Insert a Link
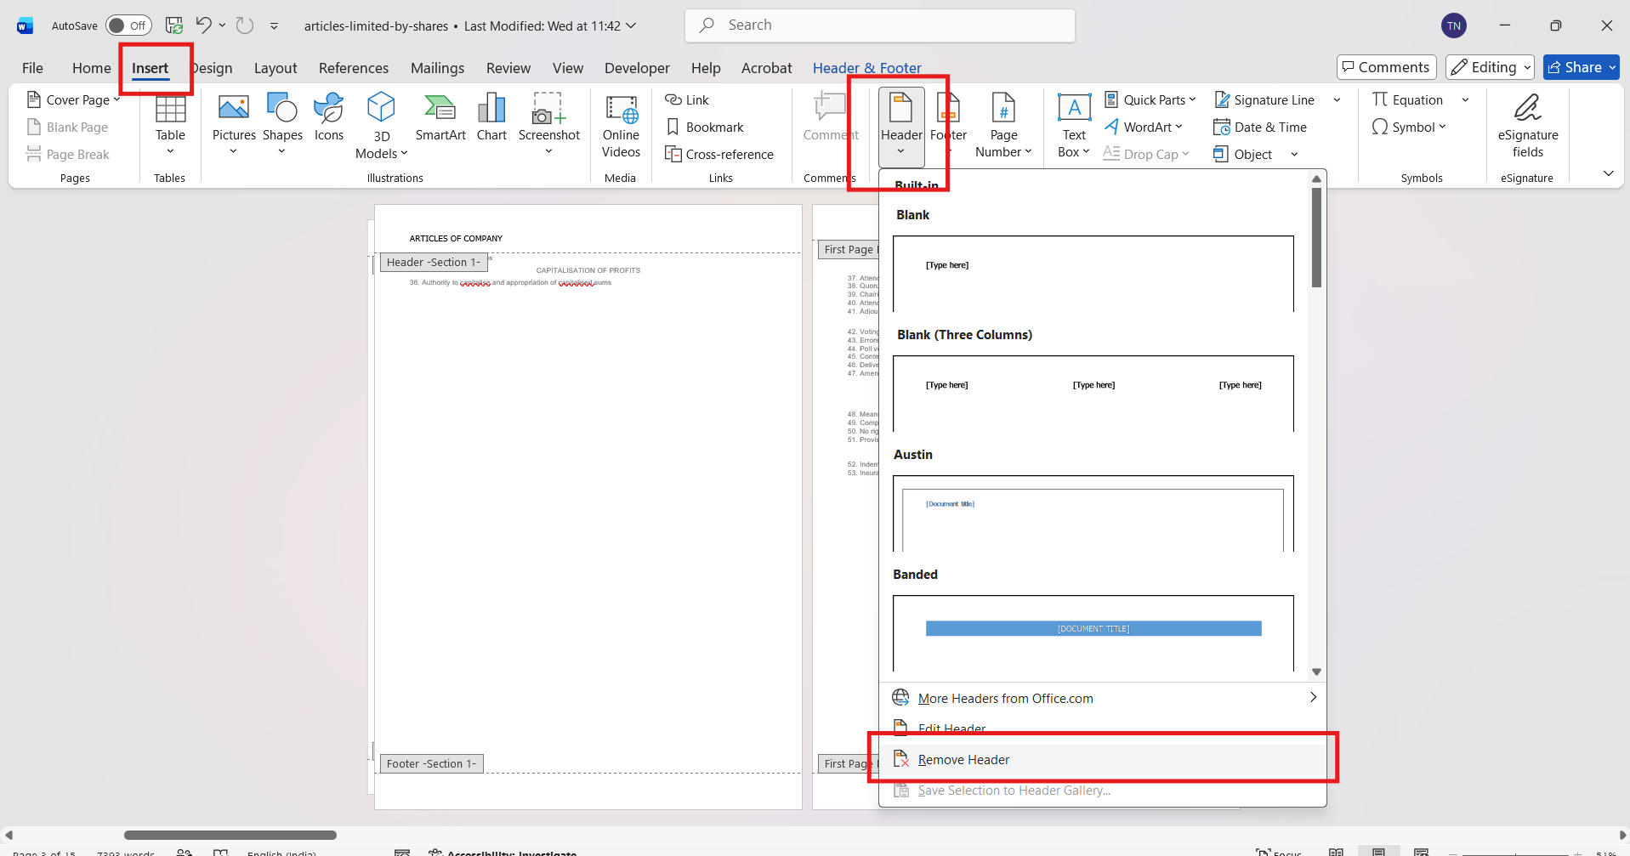Image resolution: width=1630 pixels, height=856 pixels. [687, 99]
